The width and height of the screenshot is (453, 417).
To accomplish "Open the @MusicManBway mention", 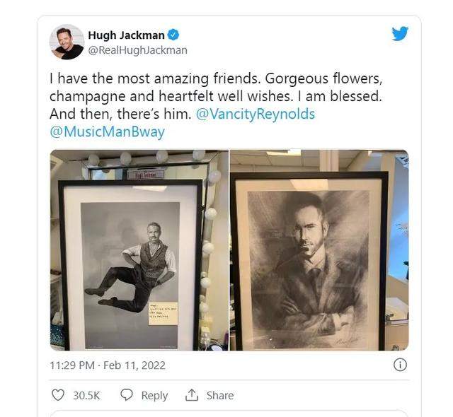I will (107, 131).
